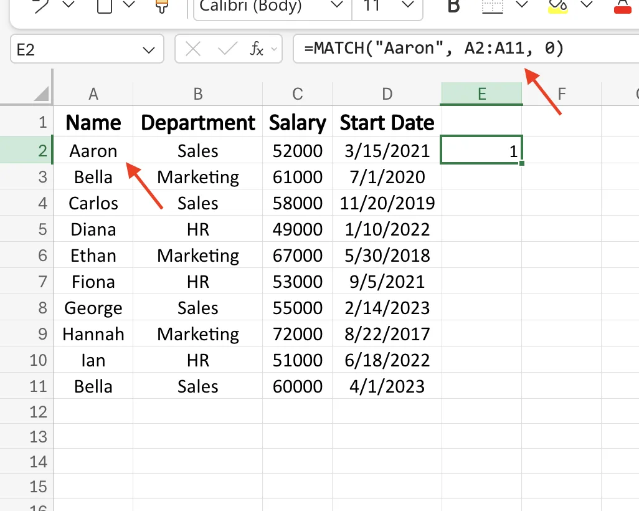Apply the red Font Color
The image size is (639, 511).
coord(623,6)
